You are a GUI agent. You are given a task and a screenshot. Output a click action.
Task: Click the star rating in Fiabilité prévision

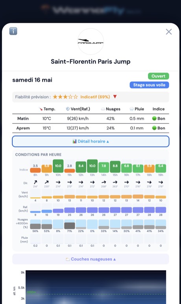tap(65, 97)
